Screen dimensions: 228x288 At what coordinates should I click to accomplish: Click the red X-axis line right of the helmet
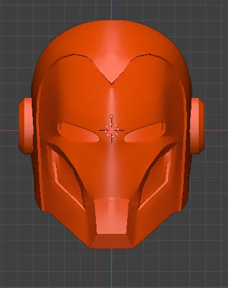tap(216, 131)
